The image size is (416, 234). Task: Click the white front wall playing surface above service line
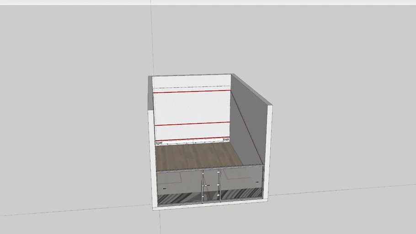point(191,108)
